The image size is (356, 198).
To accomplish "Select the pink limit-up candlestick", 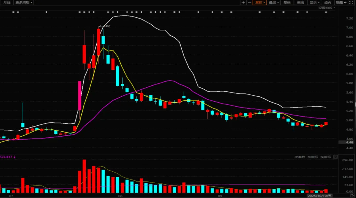I will click(x=80, y=96).
